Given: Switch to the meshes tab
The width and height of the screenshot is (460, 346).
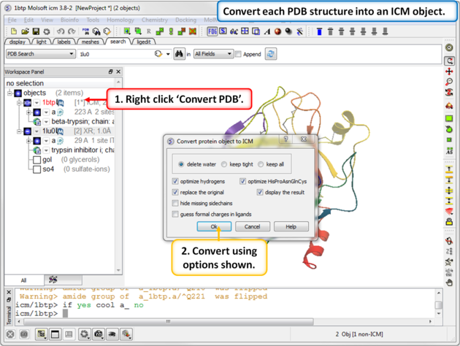Looking at the screenshot, I should point(91,42).
